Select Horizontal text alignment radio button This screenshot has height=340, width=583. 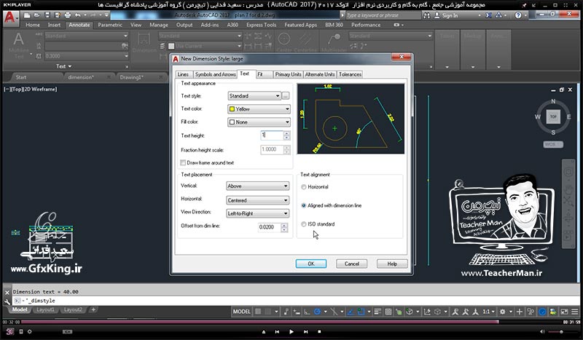(304, 187)
